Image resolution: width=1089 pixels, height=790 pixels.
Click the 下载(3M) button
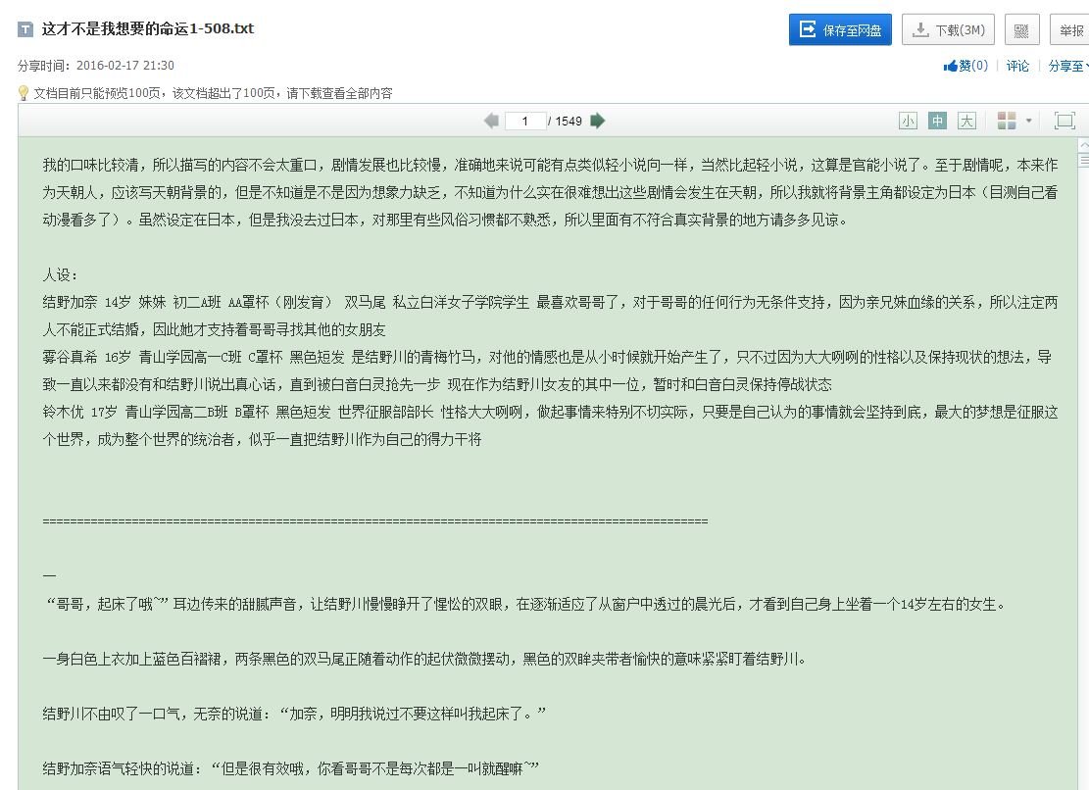pyautogui.click(x=948, y=28)
